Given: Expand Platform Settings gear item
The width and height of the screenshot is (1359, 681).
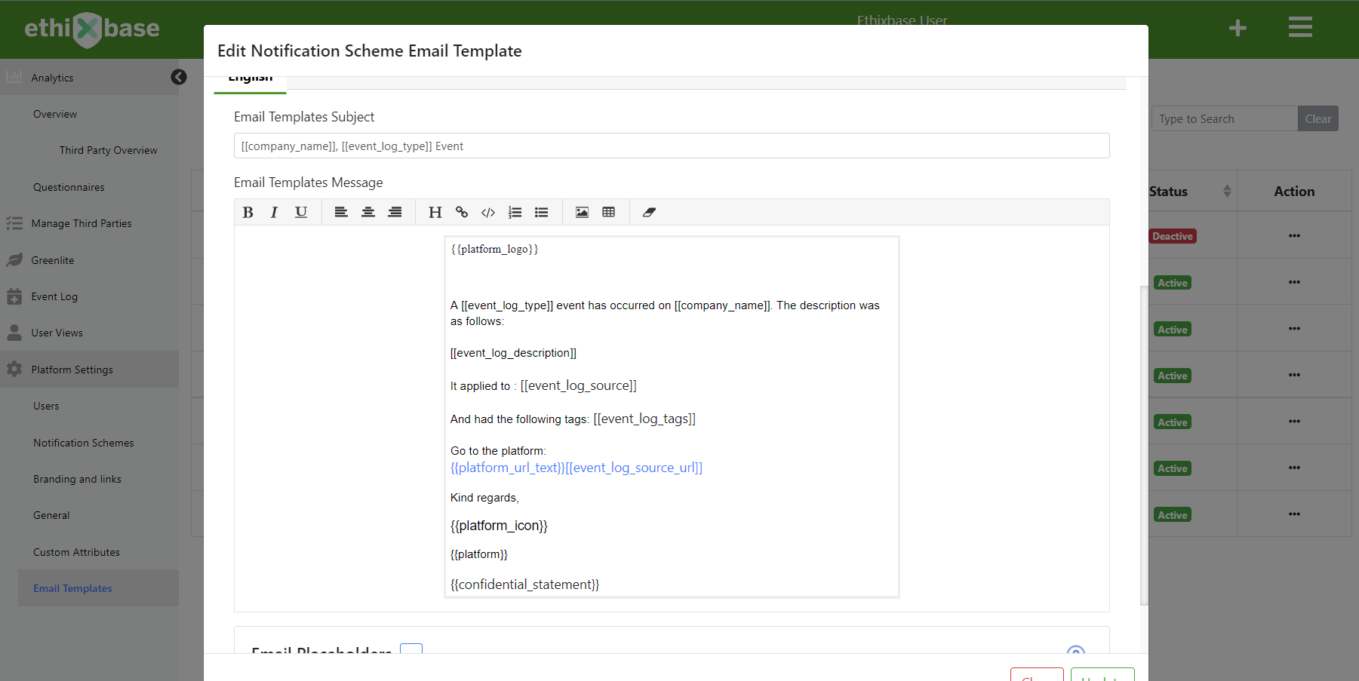Looking at the screenshot, I should point(14,370).
